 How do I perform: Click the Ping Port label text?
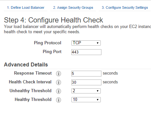click(x=52, y=51)
